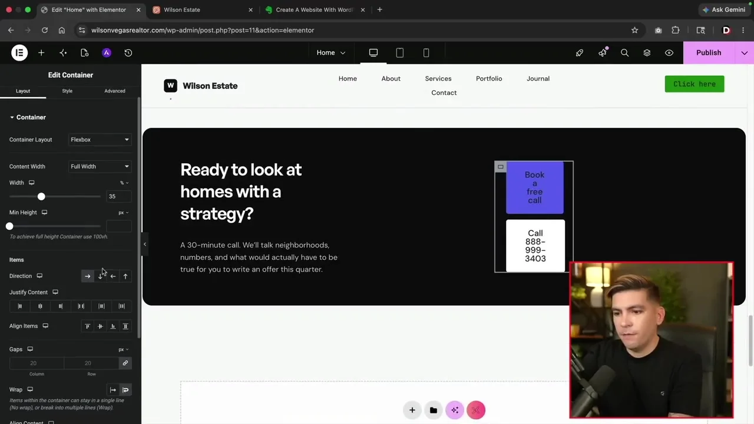Reload the browser page
The image size is (754, 424).
click(44, 30)
